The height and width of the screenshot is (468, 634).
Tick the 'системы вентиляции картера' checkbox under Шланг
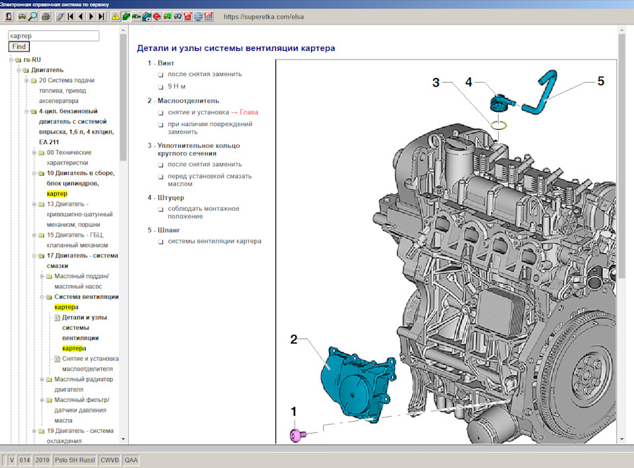point(160,241)
